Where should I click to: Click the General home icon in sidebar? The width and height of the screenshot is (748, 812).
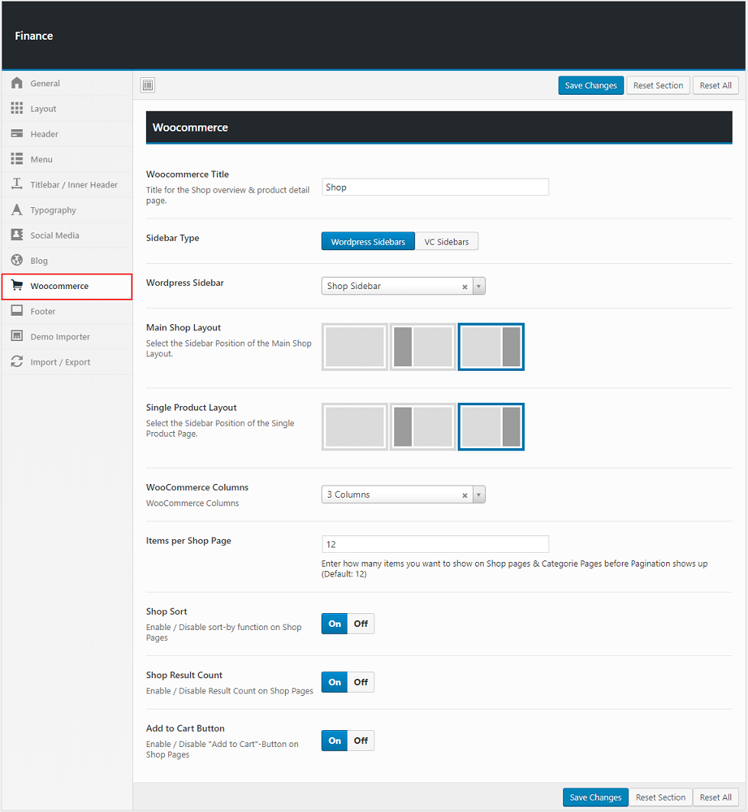(x=17, y=83)
